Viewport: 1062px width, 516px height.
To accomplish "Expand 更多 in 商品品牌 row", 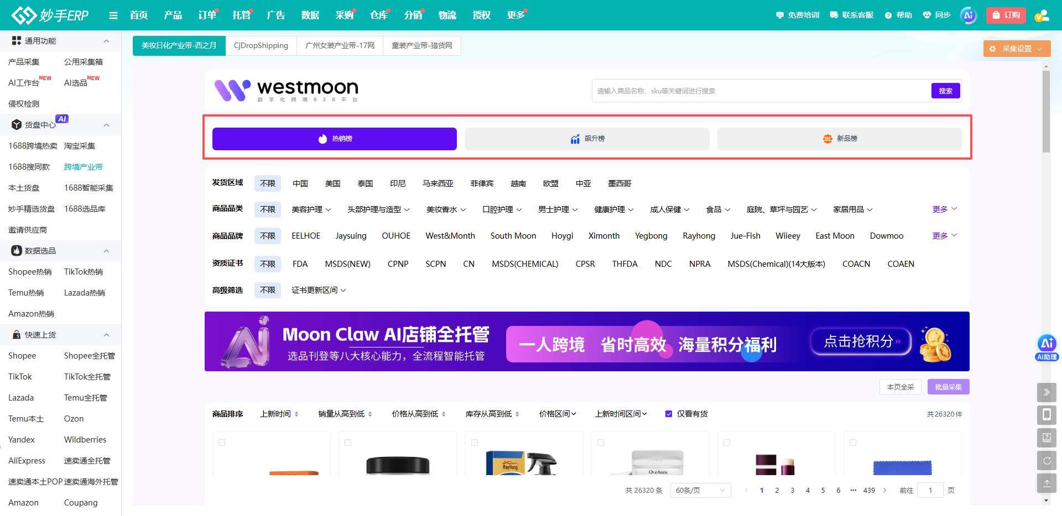I will pos(944,236).
